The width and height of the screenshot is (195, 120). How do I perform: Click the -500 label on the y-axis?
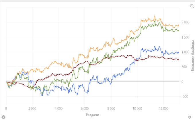click(185, 97)
